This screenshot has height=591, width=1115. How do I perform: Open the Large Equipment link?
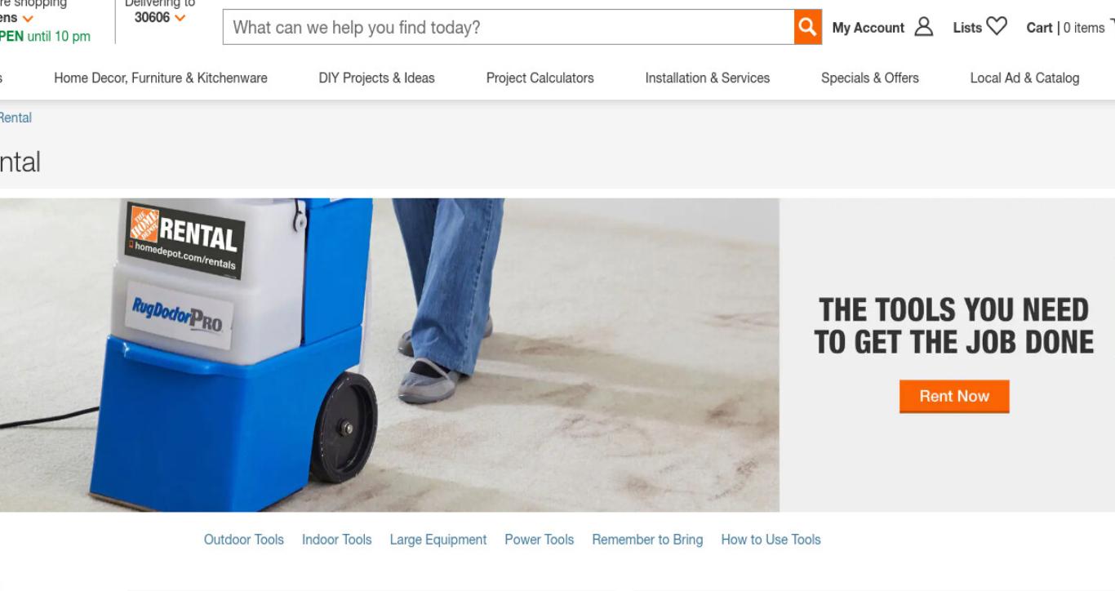438,540
